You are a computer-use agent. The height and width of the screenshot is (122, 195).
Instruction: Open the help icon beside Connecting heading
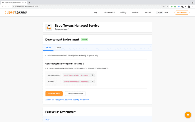click(x=84, y=64)
